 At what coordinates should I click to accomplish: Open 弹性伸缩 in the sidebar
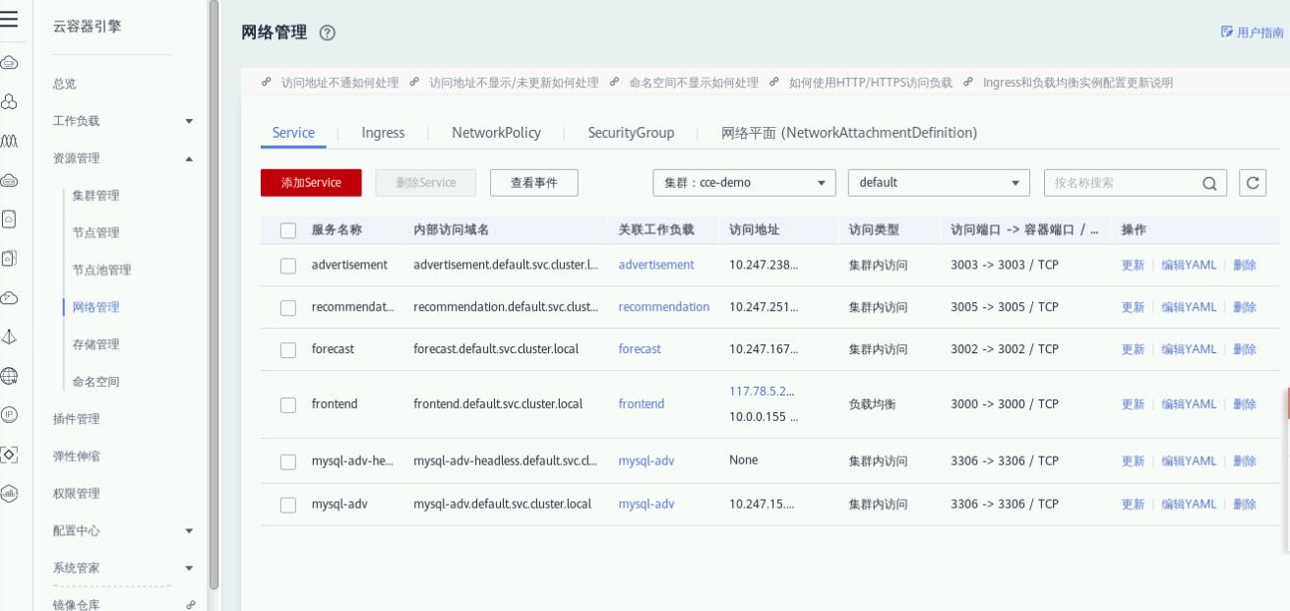tap(76, 457)
